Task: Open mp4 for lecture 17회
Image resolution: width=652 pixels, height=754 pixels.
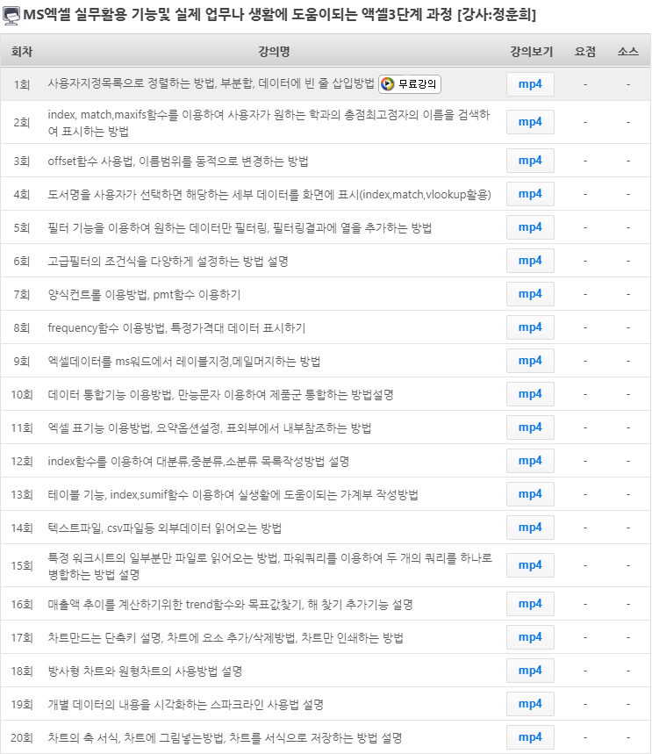Action: pyautogui.click(x=530, y=637)
